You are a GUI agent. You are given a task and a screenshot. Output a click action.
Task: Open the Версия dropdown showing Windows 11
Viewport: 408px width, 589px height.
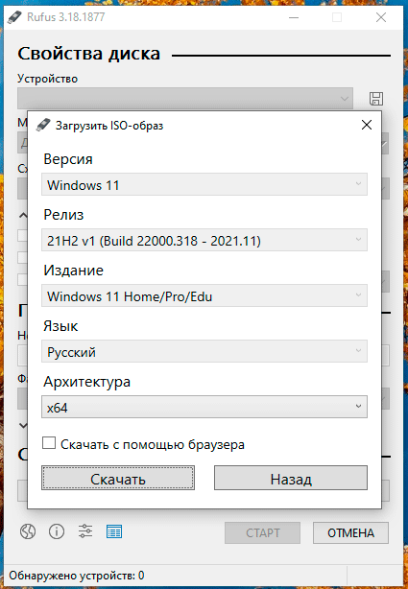(204, 184)
